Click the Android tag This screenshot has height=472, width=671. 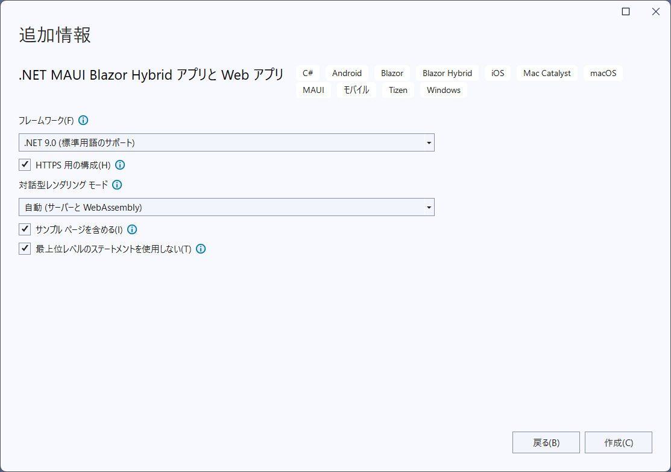click(x=347, y=73)
